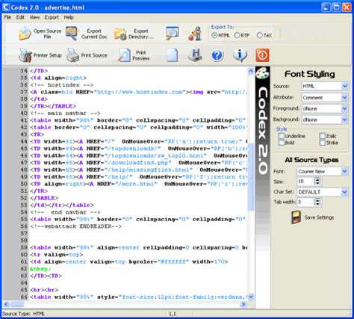The width and height of the screenshot is (354, 319).
Task: Click the Export Directory button label
Action: (x=141, y=34)
